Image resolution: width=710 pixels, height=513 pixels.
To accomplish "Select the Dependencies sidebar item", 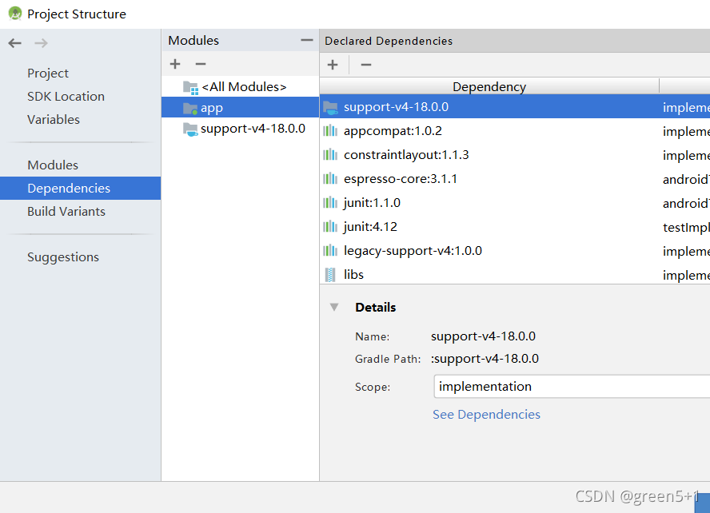I will (x=81, y=189).
